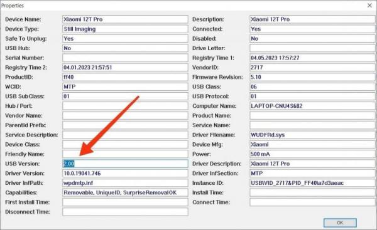Click the 'Power:' label
This screenshot has height=230, width=377.
click(201, 154)
